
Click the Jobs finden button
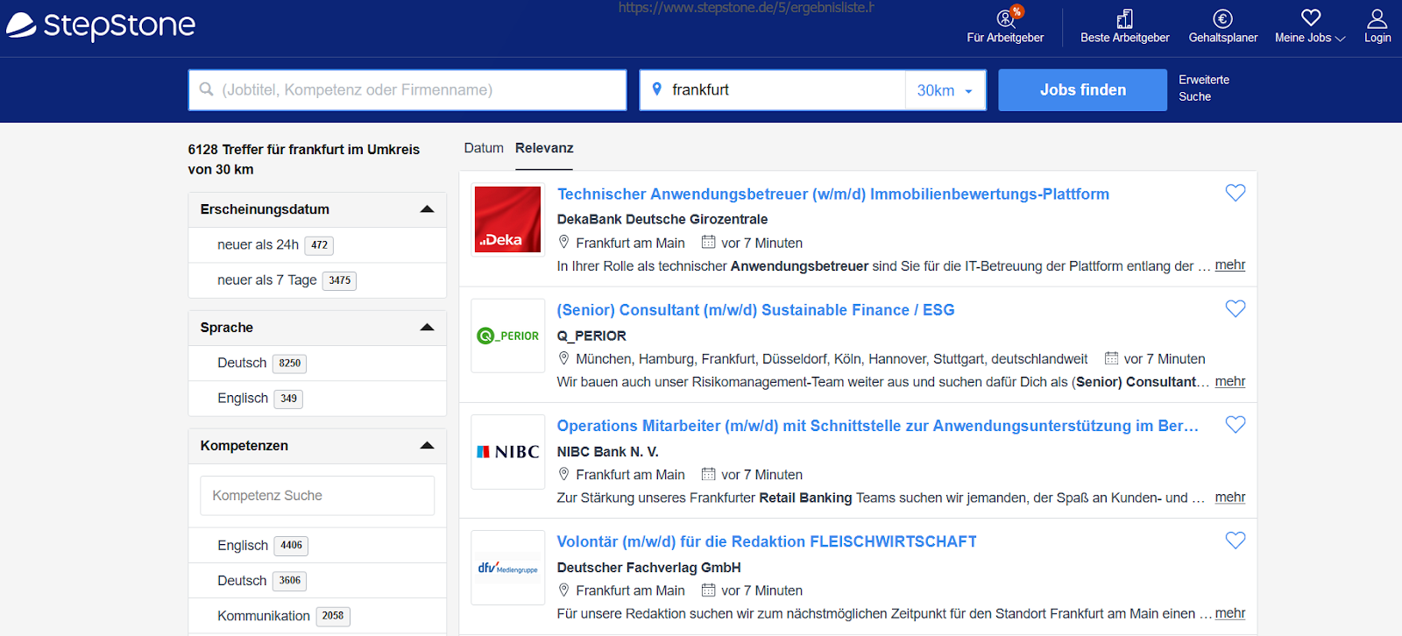pyautogui.click(x=1082, y=90)
